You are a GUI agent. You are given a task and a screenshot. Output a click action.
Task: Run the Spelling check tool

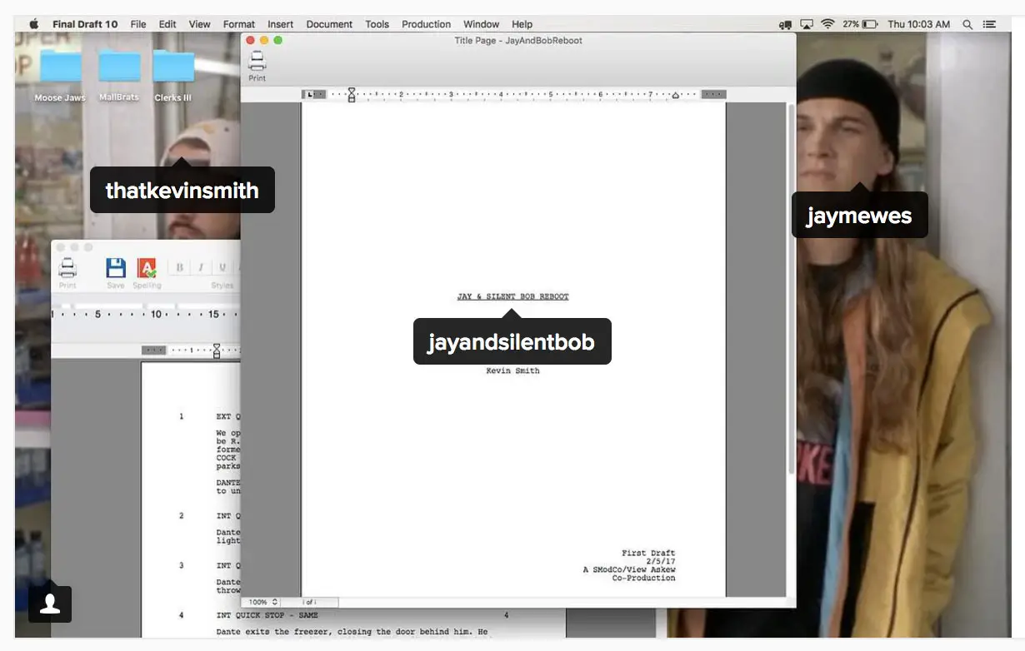point(147,268)
